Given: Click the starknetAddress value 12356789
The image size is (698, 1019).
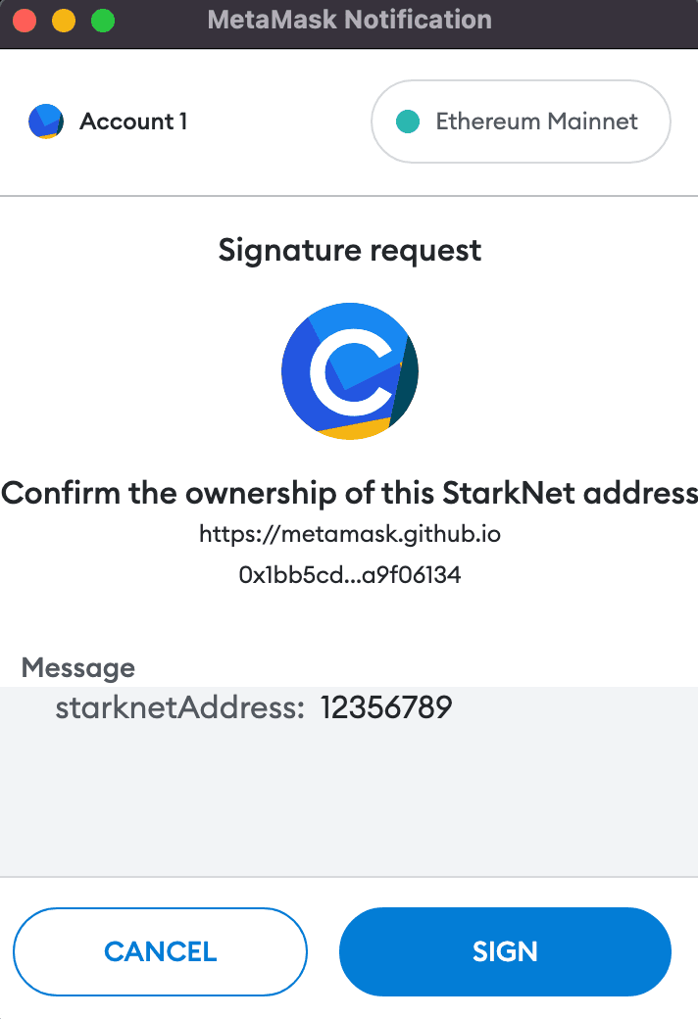Looking at the screenshot, I should pos(386,706).
